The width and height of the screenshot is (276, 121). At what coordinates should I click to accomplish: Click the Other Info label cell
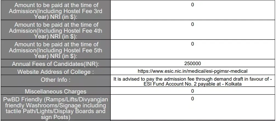55,80
